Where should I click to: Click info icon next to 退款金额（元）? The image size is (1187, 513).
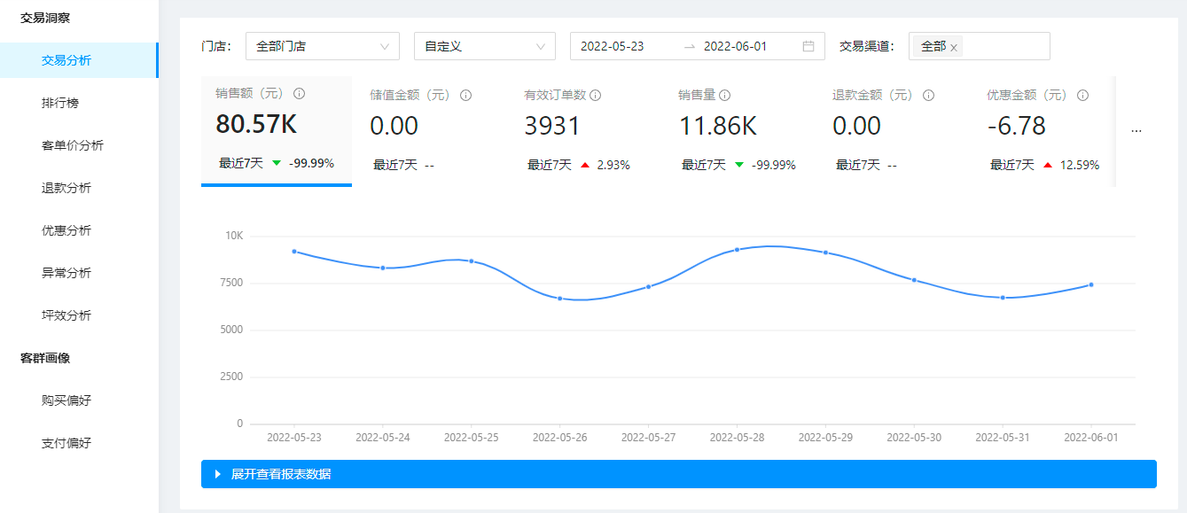928,96
